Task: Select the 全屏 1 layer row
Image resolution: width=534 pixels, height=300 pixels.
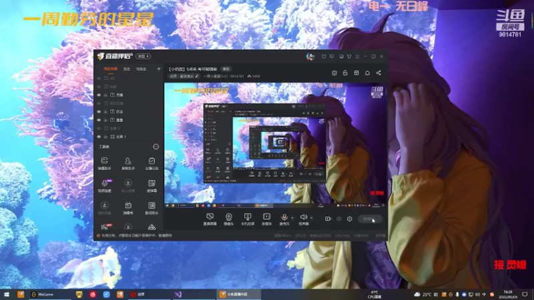Action: pyautogui.click(x=128, y=137)
